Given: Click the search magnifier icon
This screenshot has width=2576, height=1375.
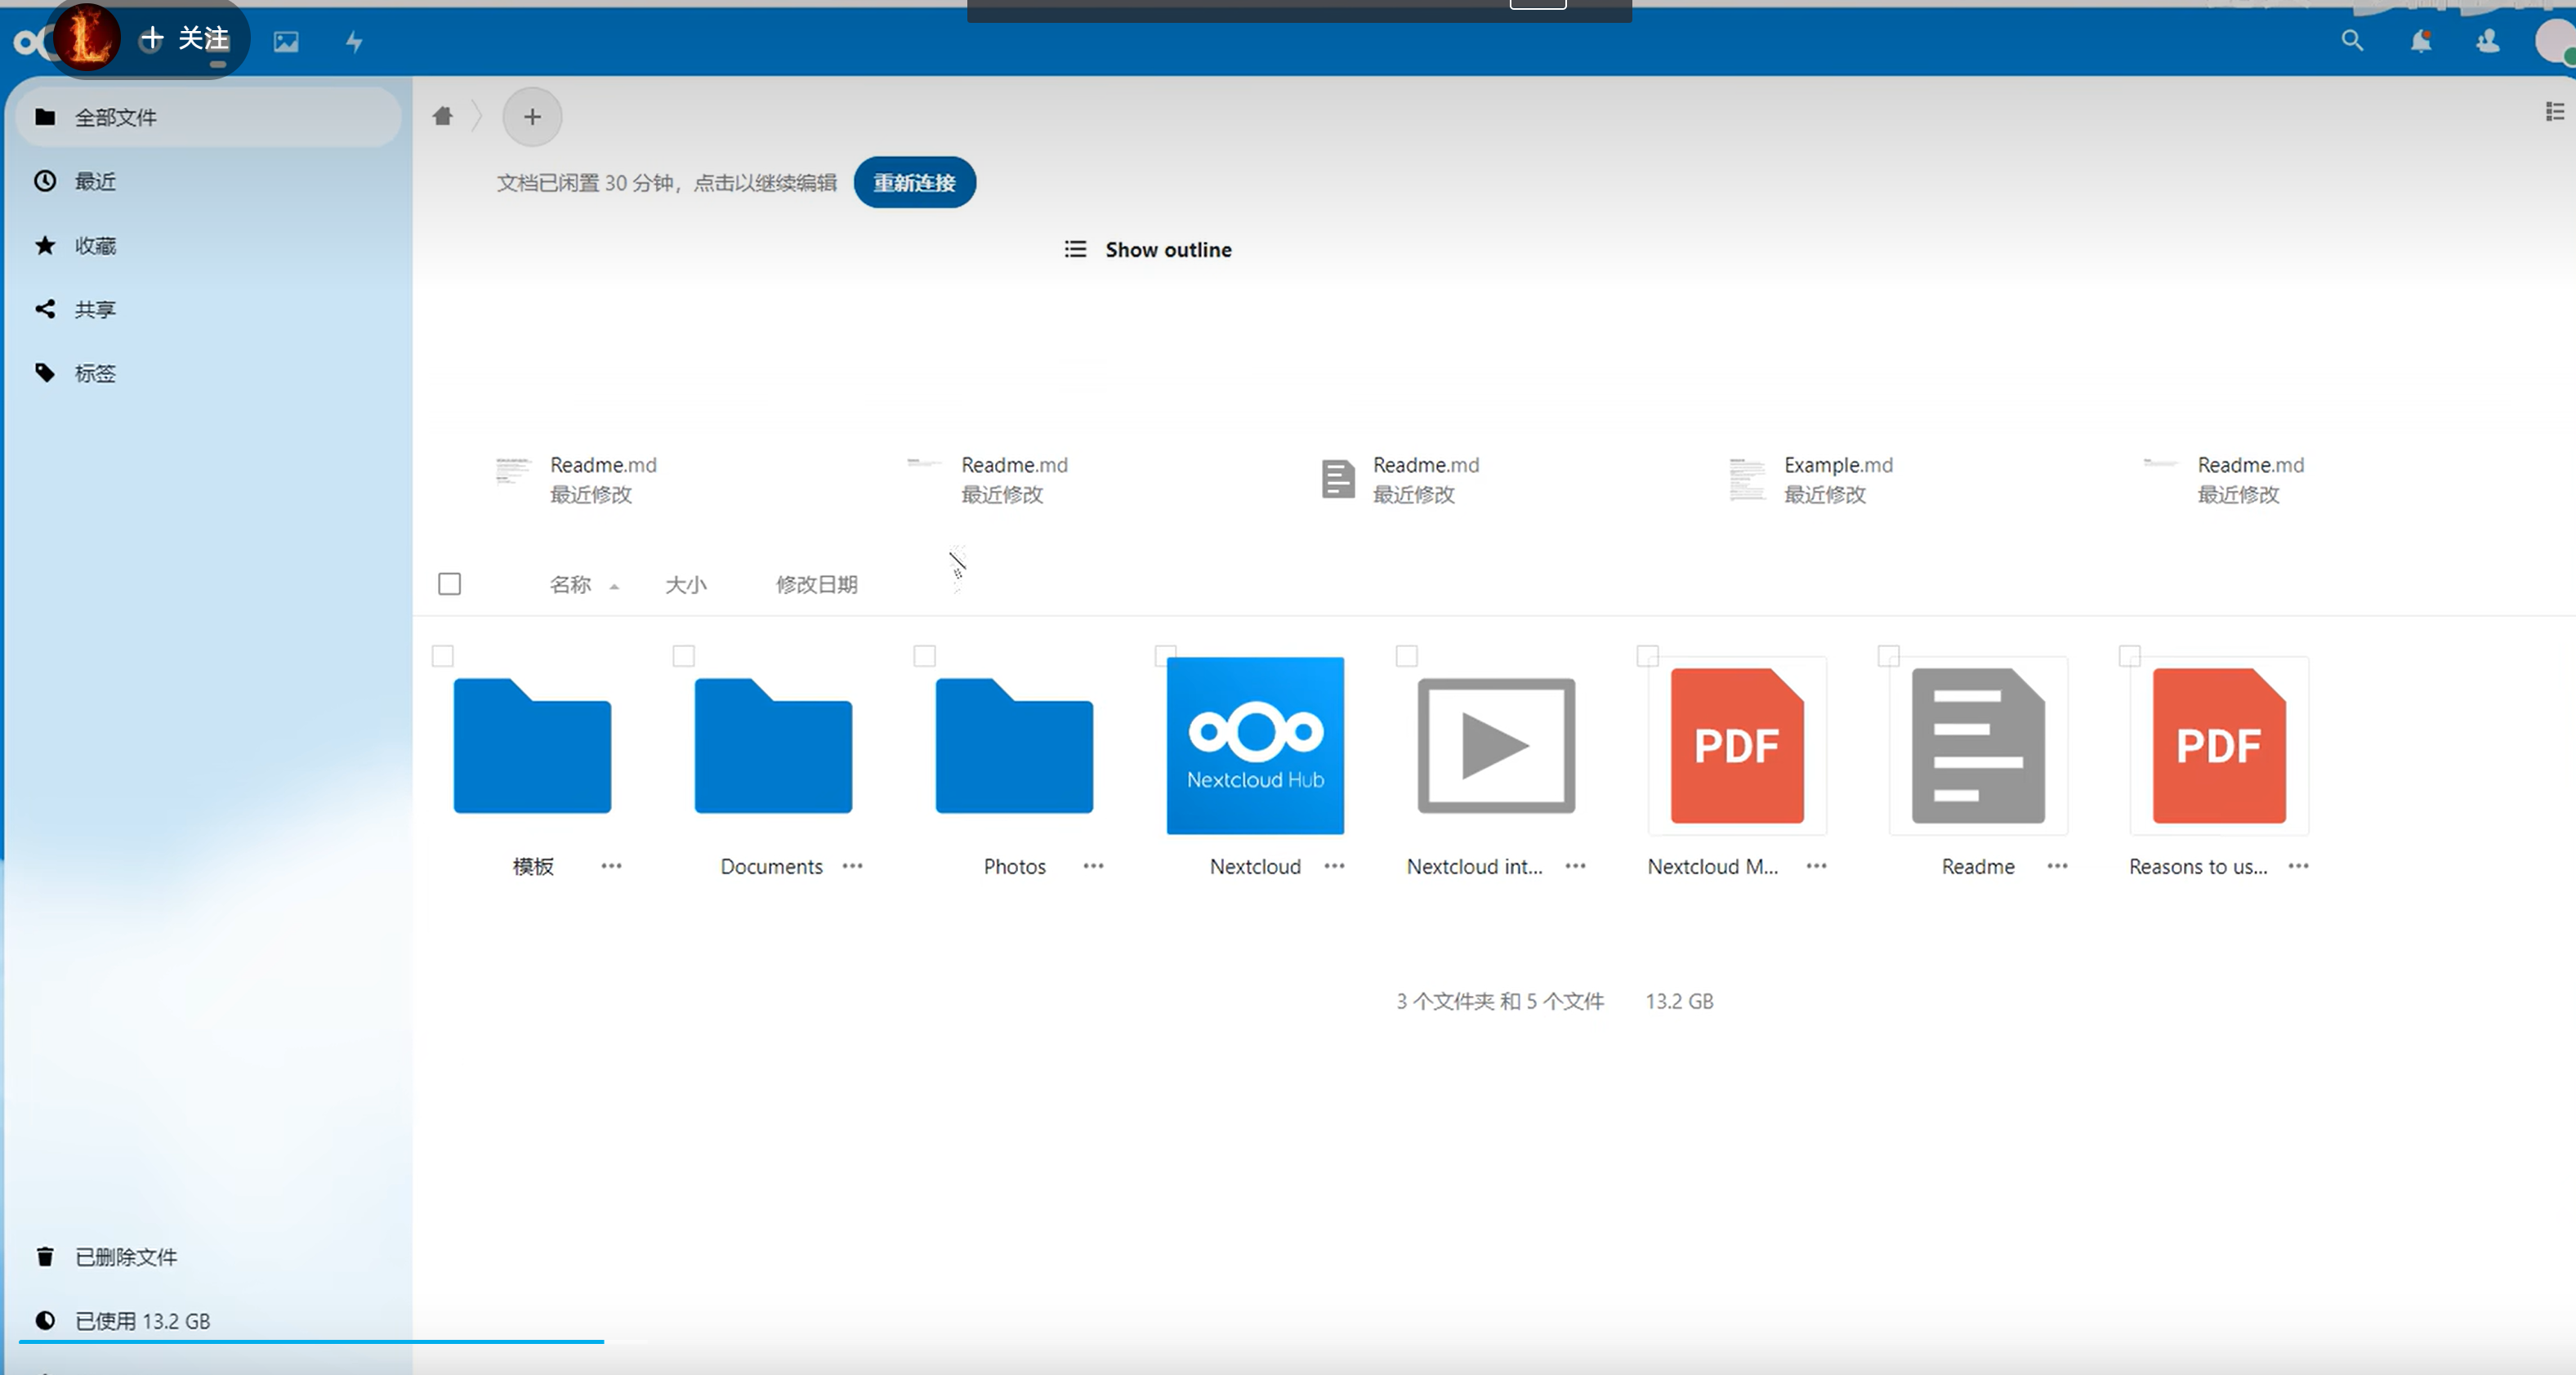Looking at the screenshot, I should (x=2352, y=40).
